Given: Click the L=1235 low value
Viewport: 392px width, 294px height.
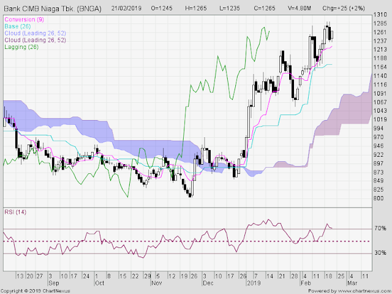Looking at the screenshot, I should pyautogui.click(x=230, y=8).
